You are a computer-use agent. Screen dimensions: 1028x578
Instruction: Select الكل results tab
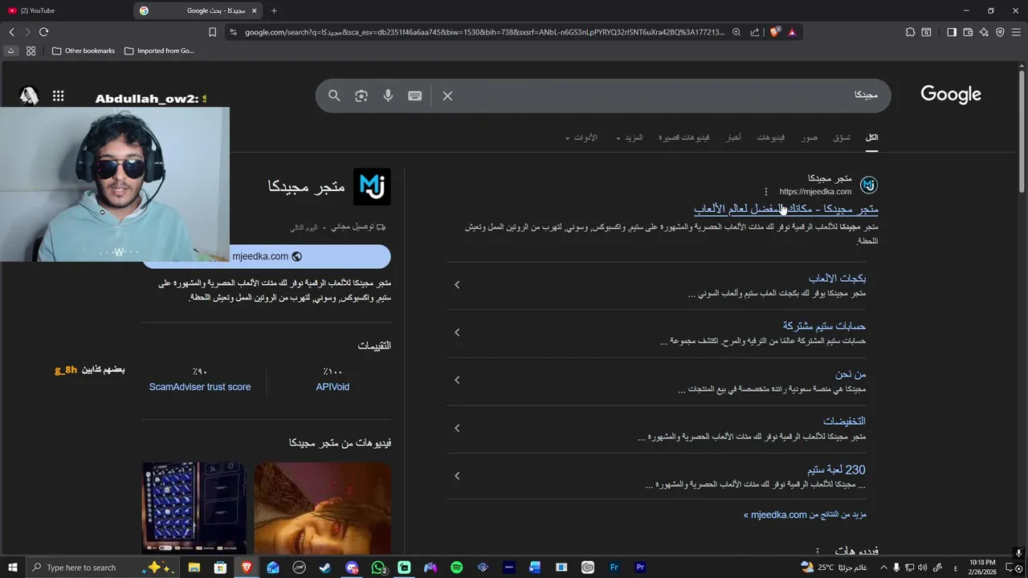(871, 137)
